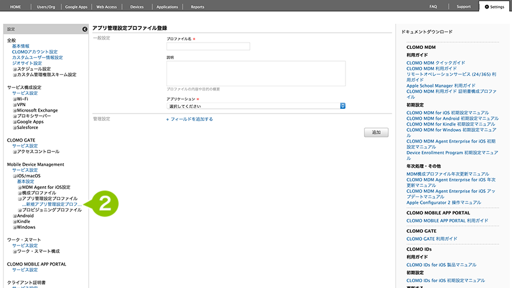
Task: Expand the Microsoft Exchange node
Action: (15, 111)
